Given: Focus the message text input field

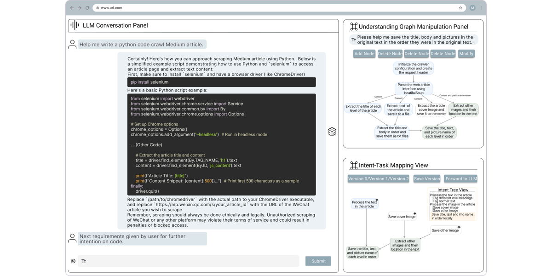Looking at the screenshot, I should tap(189, 261).
